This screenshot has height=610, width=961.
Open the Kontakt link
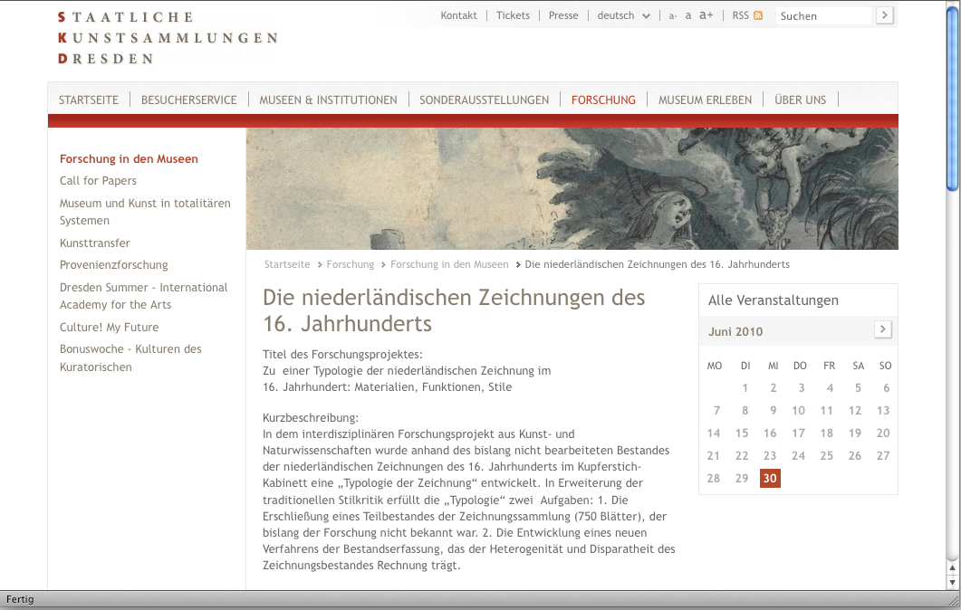point(458,15)
